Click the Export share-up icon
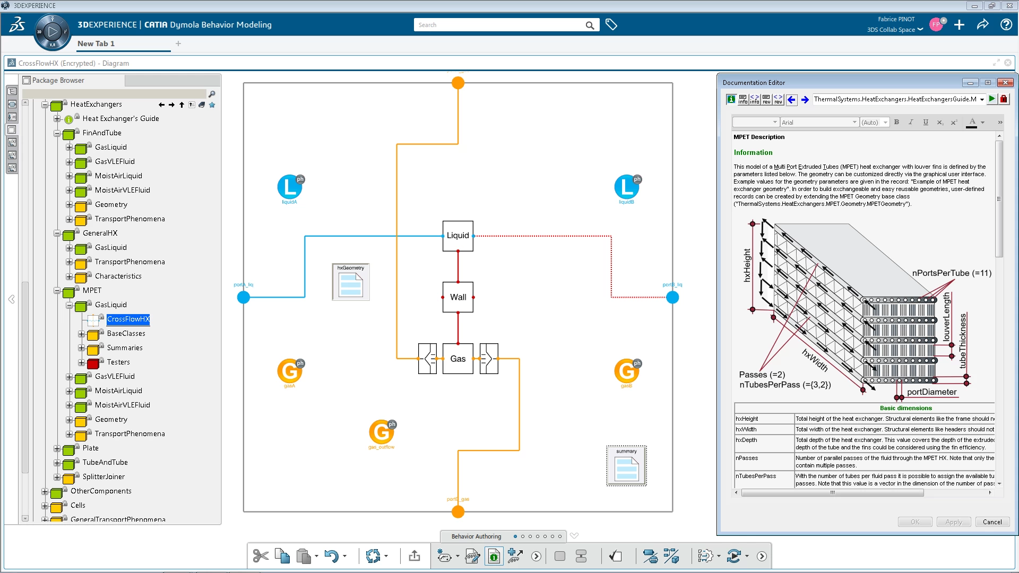Image resolution: width=1019 pixels, height=573 pixels. [414, 556]
